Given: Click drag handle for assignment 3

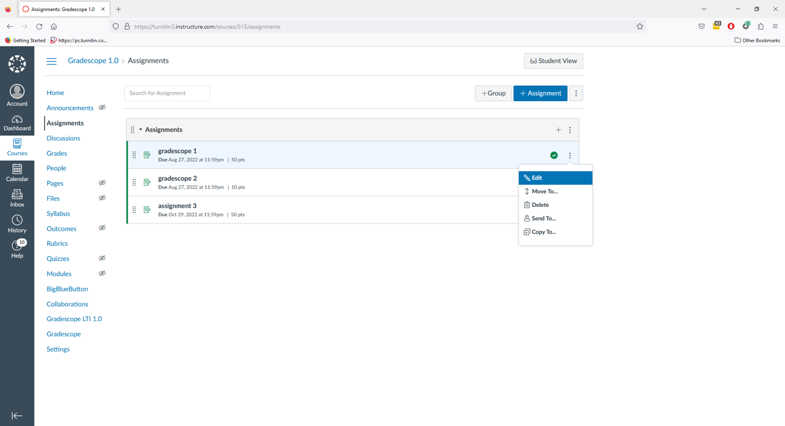Looking at the screenshot, I should pyautogui.click(x=134, y=210).
